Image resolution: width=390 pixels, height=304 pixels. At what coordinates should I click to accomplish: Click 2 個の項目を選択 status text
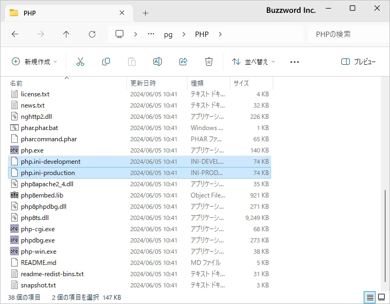tap(76, 297)
